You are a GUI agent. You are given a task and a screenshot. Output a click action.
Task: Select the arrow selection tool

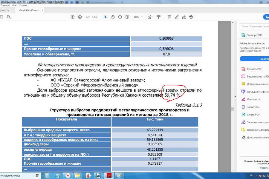106,17
